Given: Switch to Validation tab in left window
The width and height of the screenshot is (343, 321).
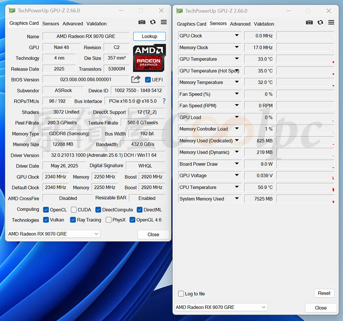Looking at the screenshot, I should (96, 24).
